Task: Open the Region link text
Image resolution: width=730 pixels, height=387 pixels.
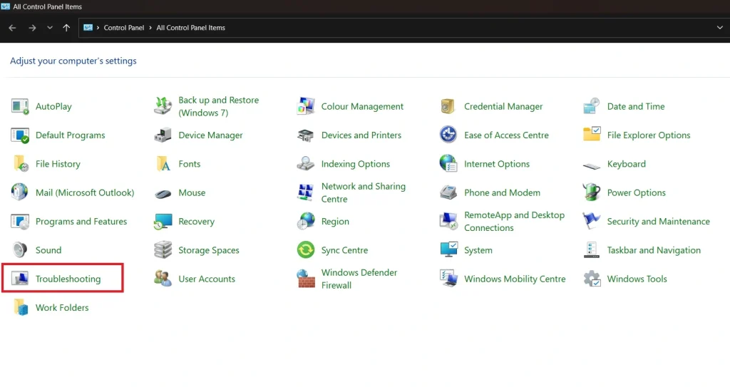Action: 335,222
